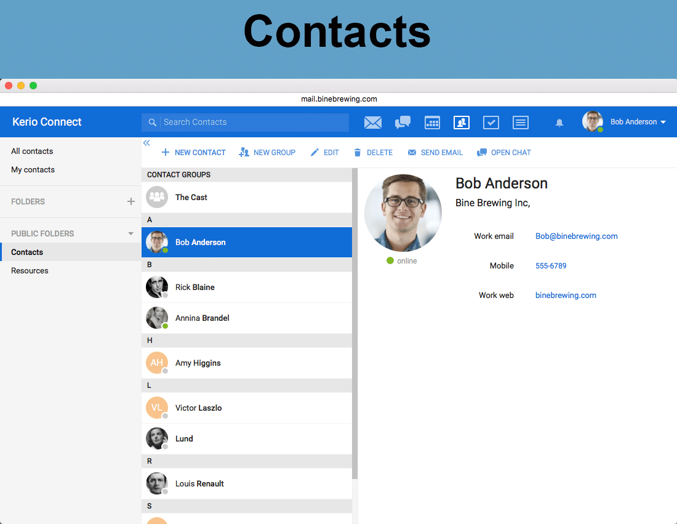Click the 555-6789 mobile link
This screenshot has height=524, width=677.
[x=551, y=265]
